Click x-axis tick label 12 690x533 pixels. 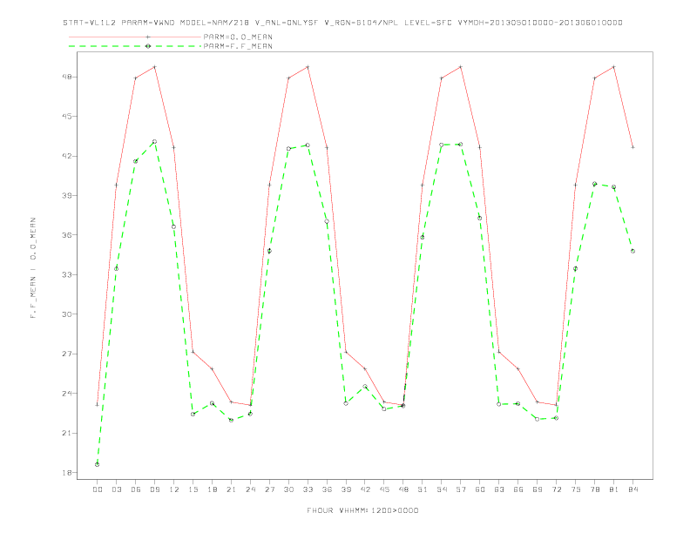tap(174, 489)
